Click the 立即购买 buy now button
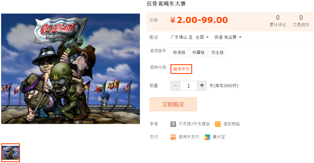This screenshot has height=163, width=314. [x=173, y=104]
